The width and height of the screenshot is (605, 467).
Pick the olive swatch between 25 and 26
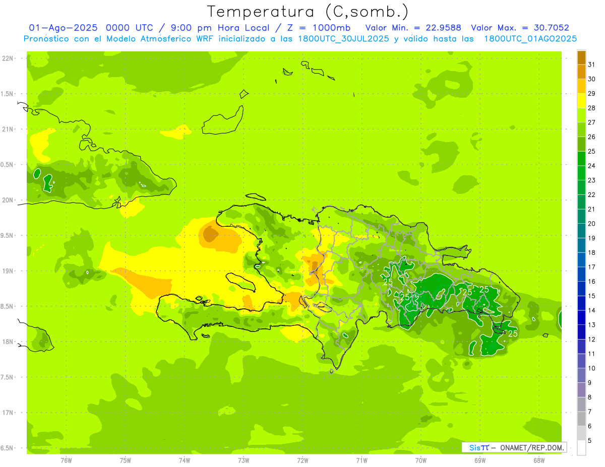[581, 144]
